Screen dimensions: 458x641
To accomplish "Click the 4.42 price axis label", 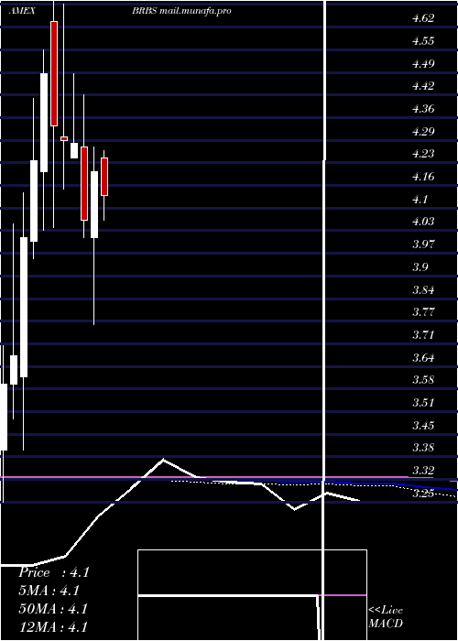I will (423, 86).
